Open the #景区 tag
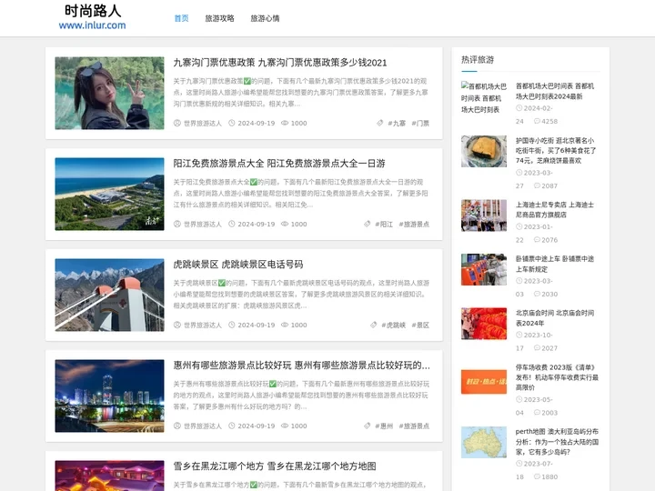The height and width of the screenshot is (491, 655). tap(420, 325)
